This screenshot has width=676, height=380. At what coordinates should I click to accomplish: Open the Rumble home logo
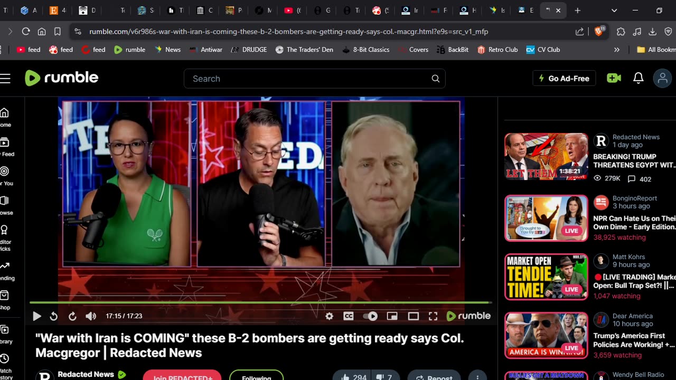(x=62, y=78)
